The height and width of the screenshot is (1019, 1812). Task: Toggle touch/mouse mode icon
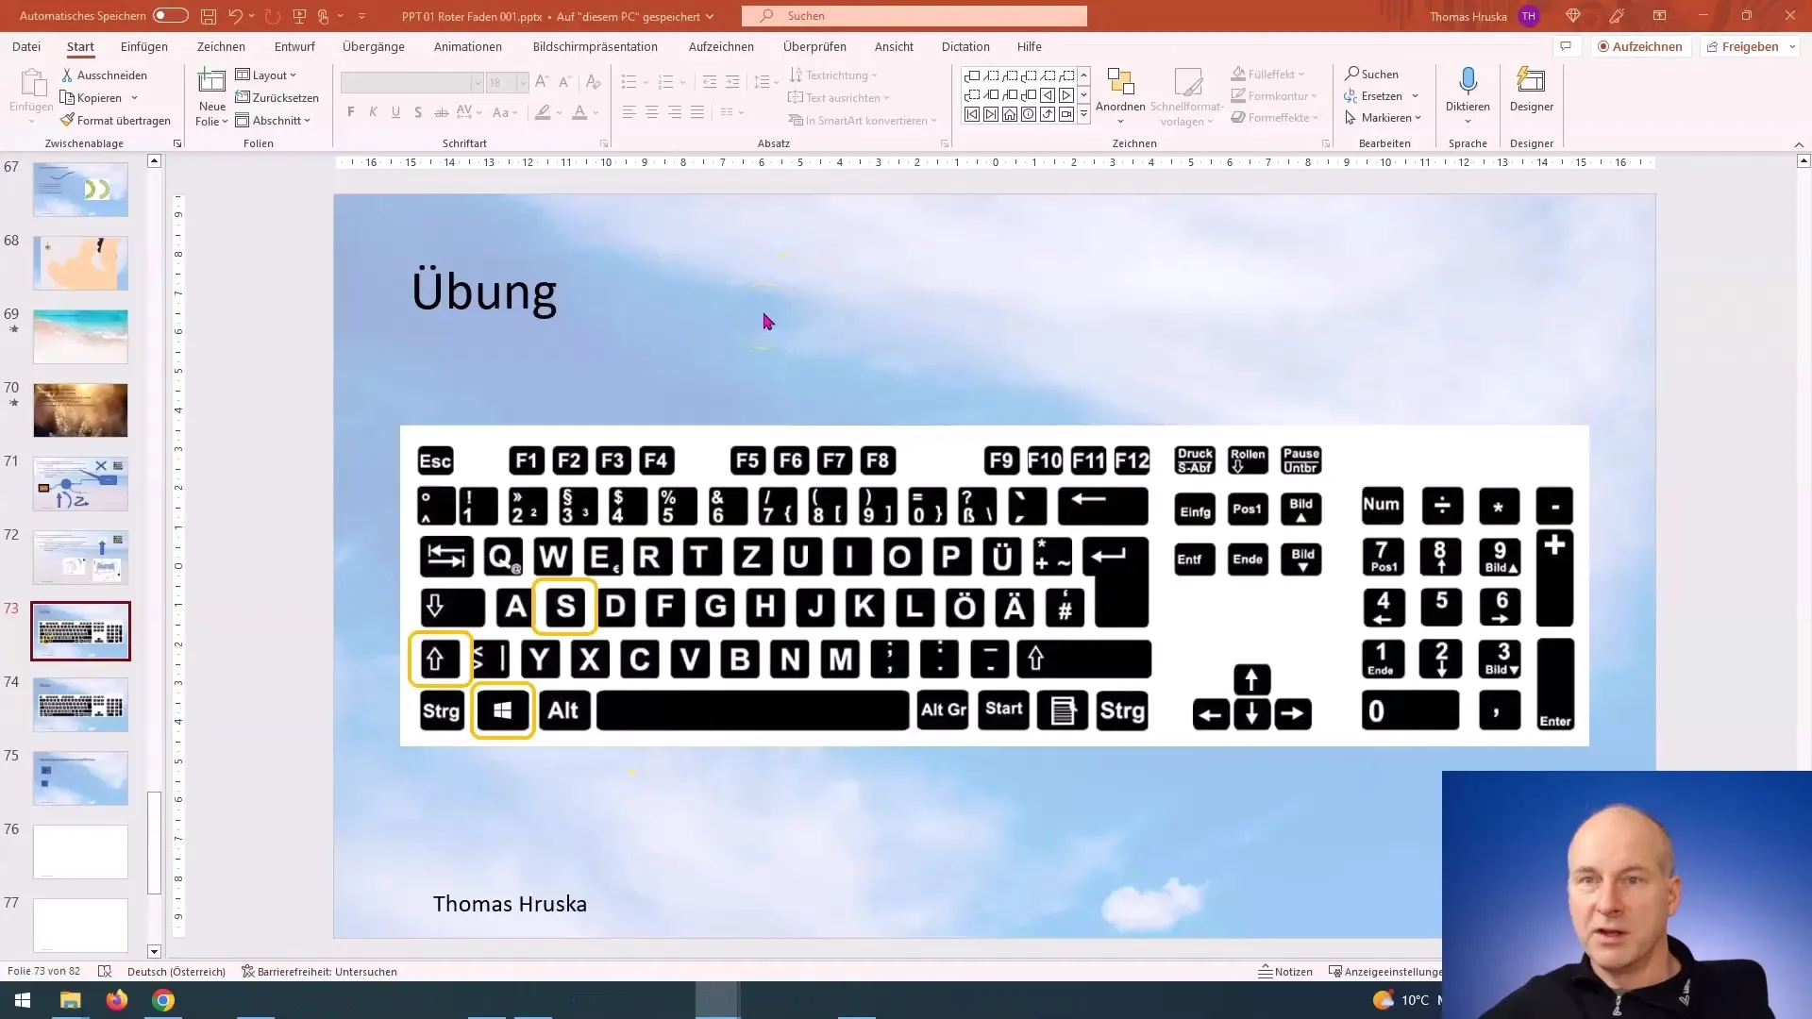[324, 16]
